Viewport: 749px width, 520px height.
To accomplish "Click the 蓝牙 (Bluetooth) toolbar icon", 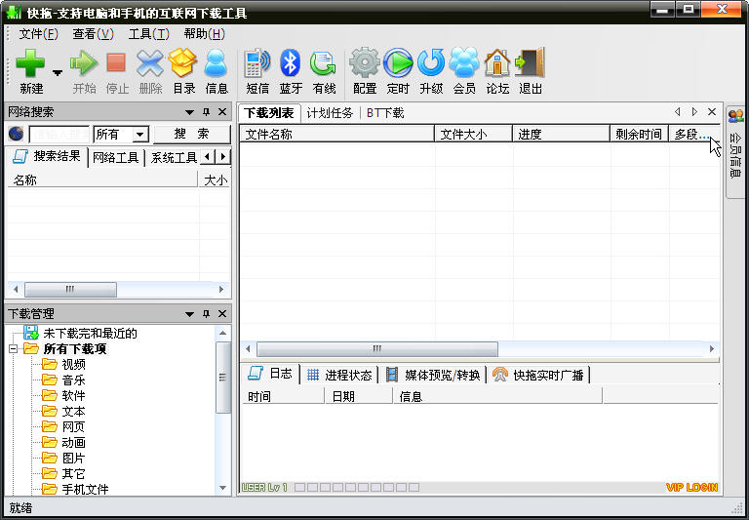I will click(291, 64).
